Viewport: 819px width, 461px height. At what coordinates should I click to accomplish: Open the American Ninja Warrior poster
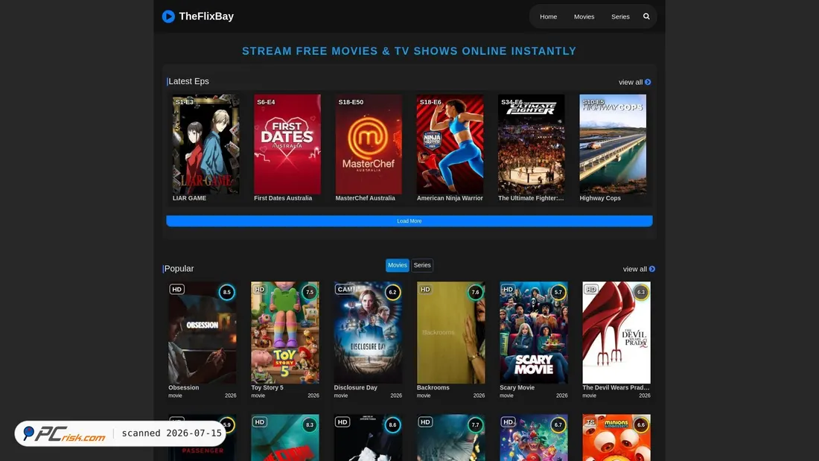pos(450,144)
